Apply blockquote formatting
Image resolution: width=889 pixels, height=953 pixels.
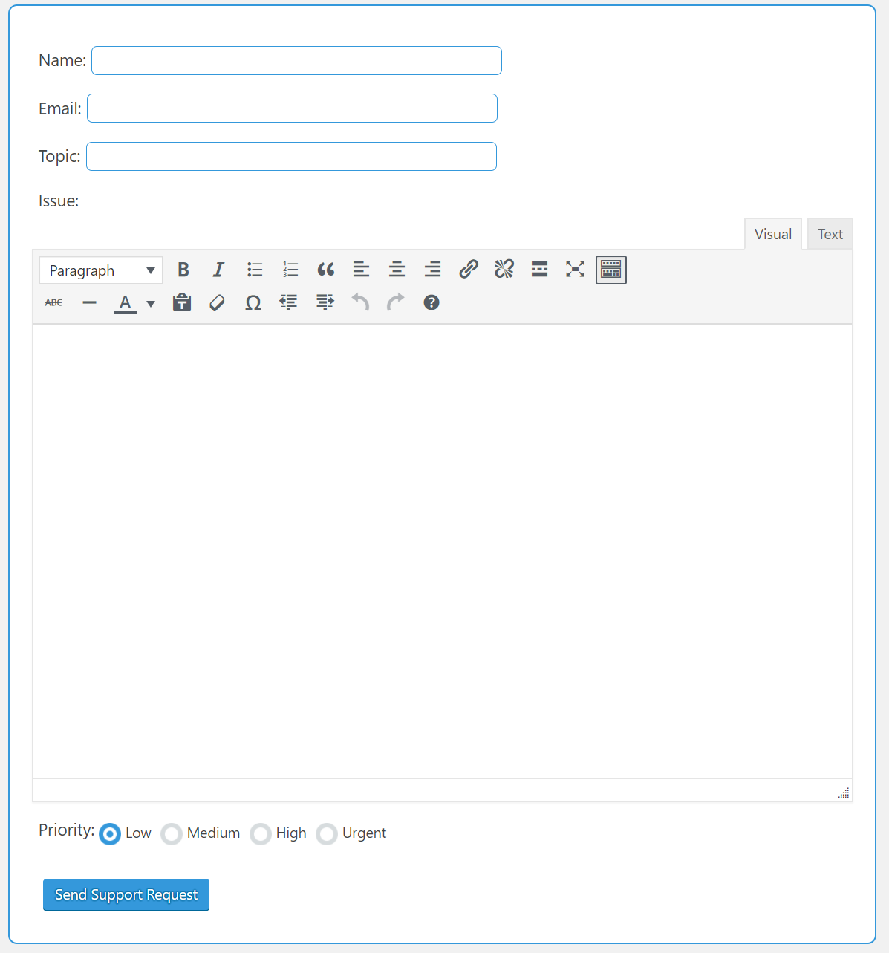(326, 270)
